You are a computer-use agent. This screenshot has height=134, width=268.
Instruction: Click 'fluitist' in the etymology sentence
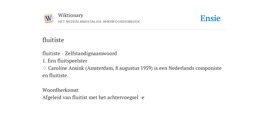[x=80, y=98]
